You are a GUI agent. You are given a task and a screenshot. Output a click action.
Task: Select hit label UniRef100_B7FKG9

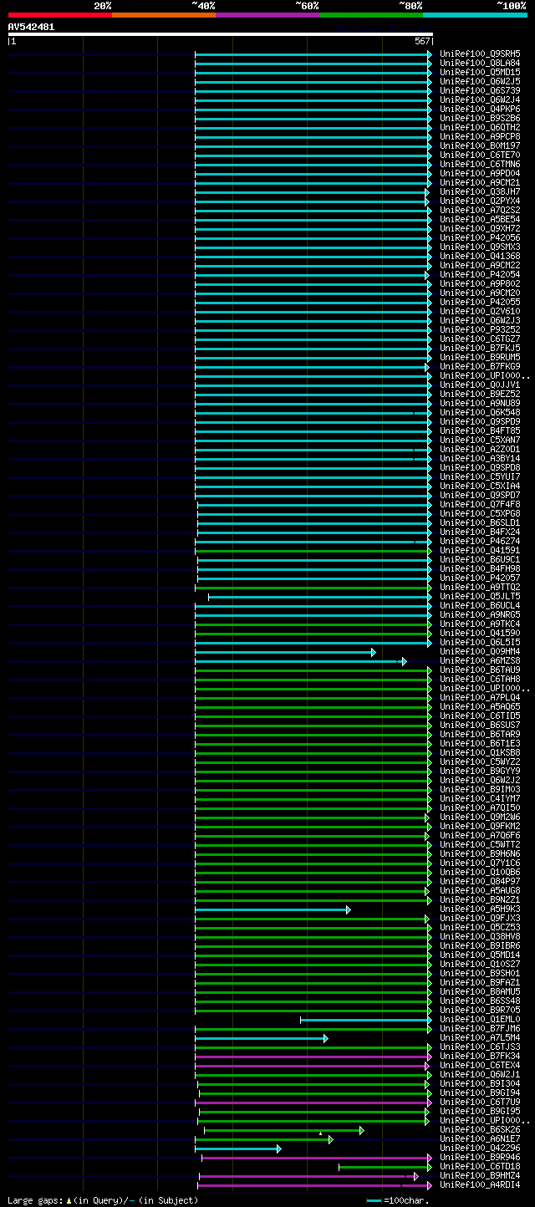[x=480, y=366]
